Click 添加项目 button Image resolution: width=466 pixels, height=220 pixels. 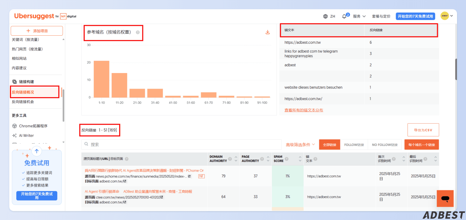[37, 31]
